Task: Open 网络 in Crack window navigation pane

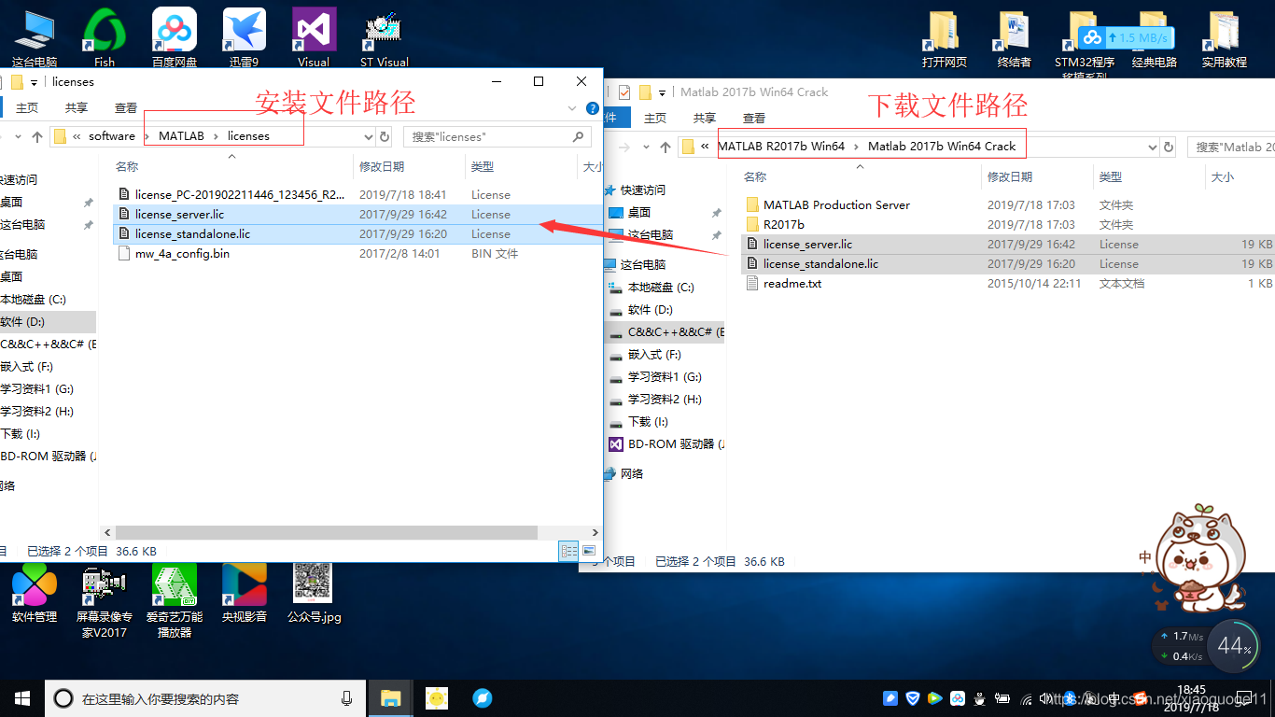Action: click(x=632, y=474)
